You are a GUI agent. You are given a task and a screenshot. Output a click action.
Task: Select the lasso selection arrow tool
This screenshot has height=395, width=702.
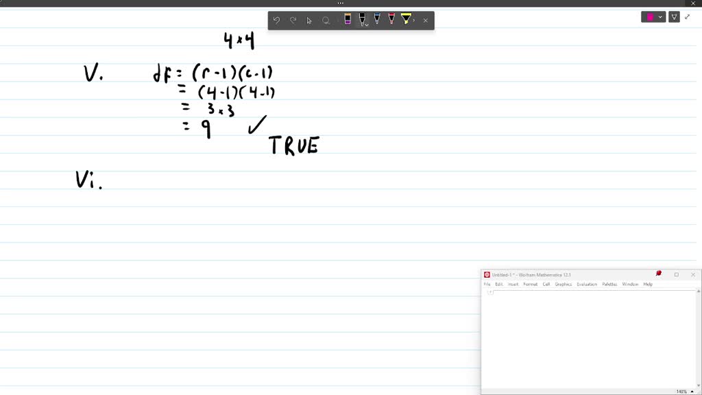coord(310,20)
